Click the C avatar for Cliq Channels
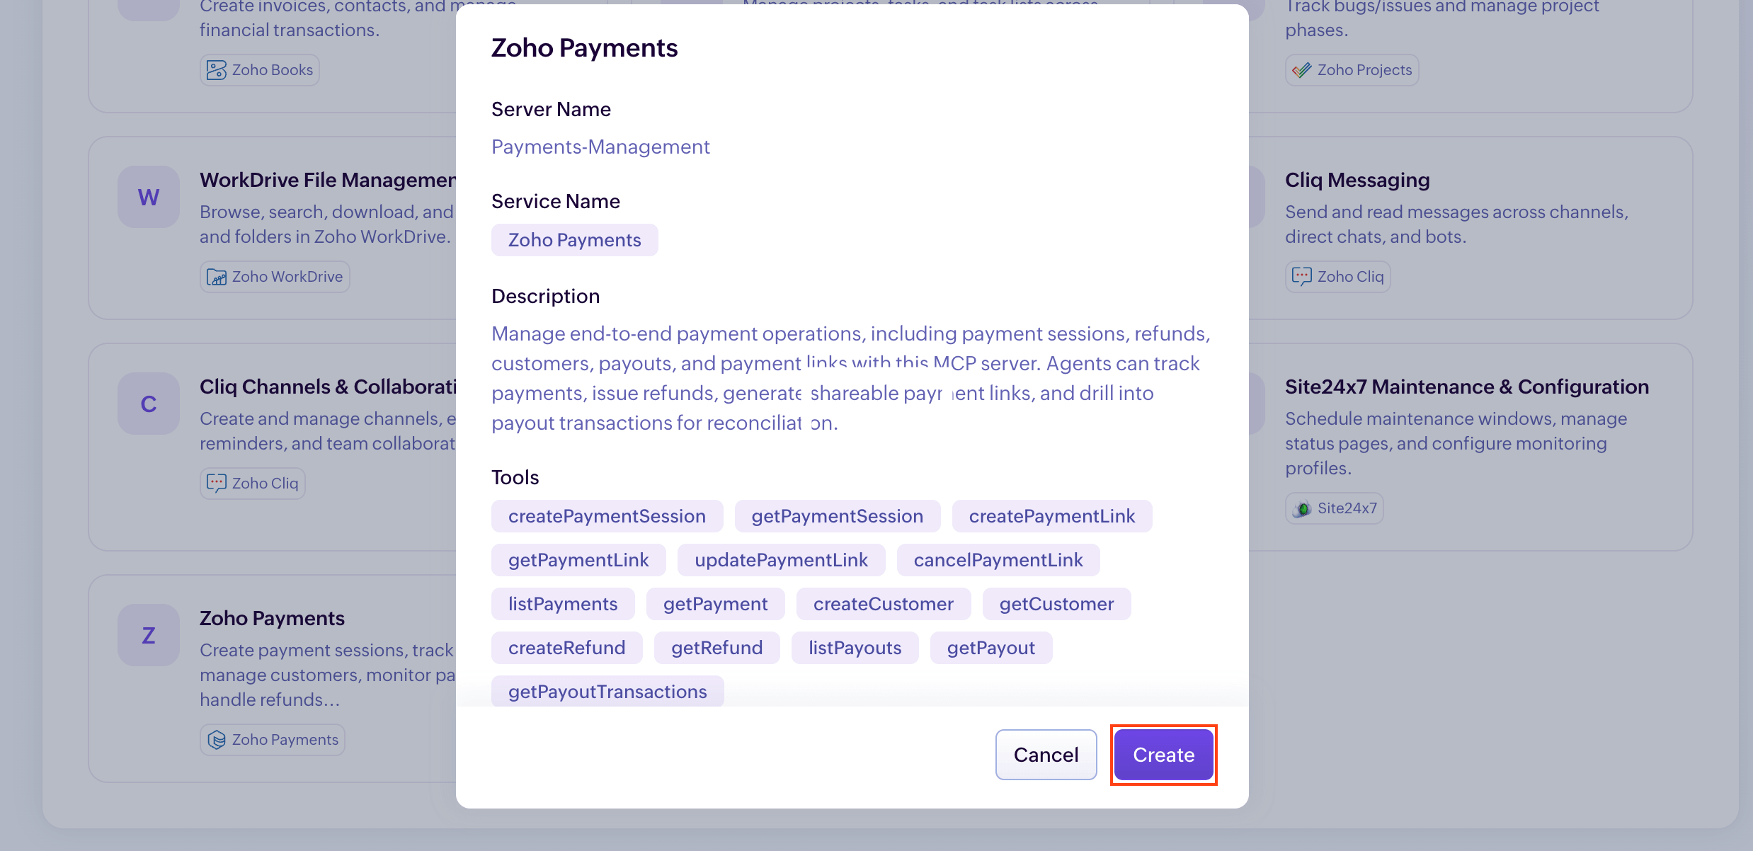Image resolution: width=1753 pixels, height=851 pixels. tap(149, 404)
